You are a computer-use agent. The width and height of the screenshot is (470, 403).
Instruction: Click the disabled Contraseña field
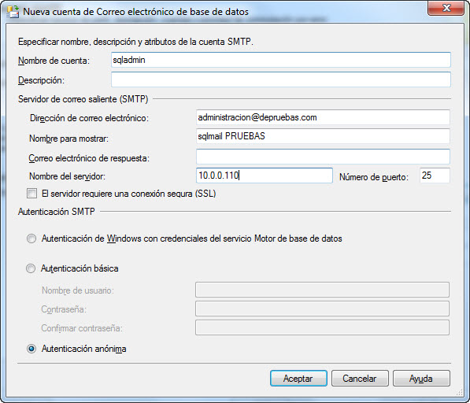point(322,309)
